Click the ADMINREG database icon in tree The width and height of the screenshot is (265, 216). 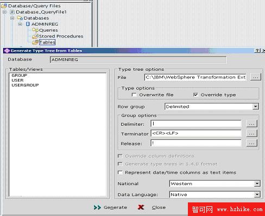click(x=28, y=24)
